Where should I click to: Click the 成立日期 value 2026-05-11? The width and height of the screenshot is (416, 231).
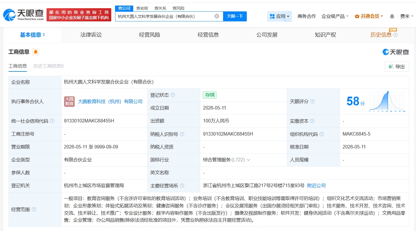tap(215, 108)
